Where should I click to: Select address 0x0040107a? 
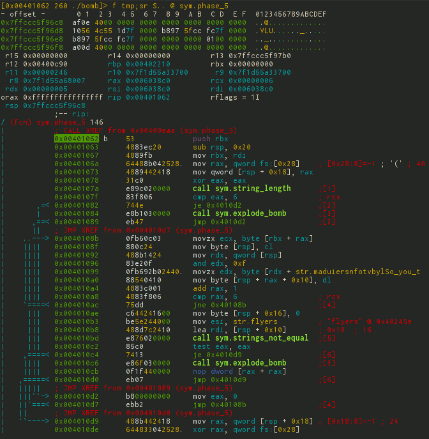77,189
